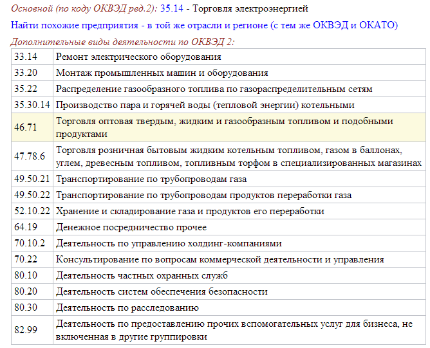
Task: Open the 35.14 OKVED code link
Action: pos(172,8)
